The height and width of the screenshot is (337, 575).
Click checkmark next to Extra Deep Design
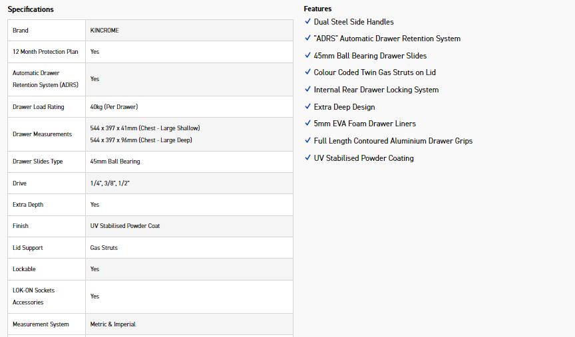(x=307, y=107)
